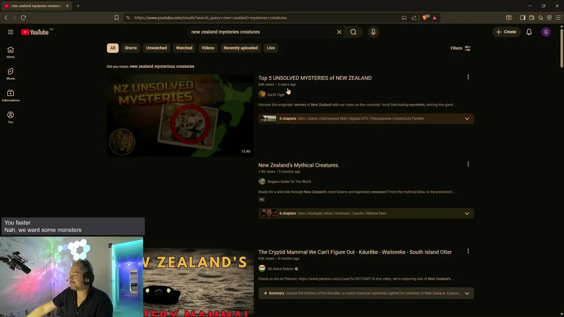564x317 pixels.
Task: Click the magnifier search button
Action: tap(353, 32)
